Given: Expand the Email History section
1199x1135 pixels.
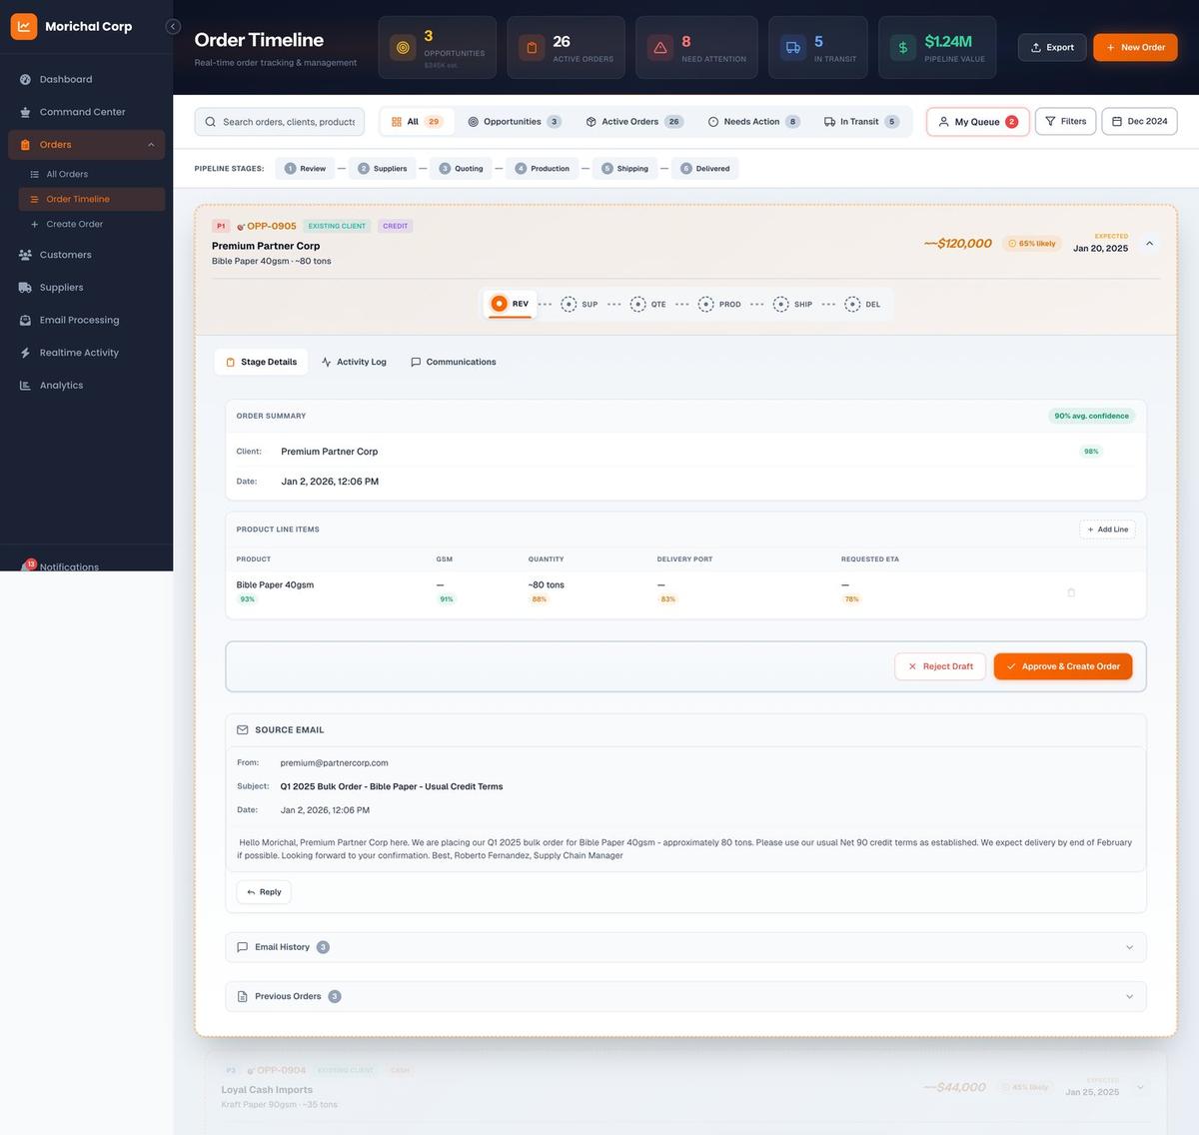Looking at the screenshot, I should tap(684, 946).
